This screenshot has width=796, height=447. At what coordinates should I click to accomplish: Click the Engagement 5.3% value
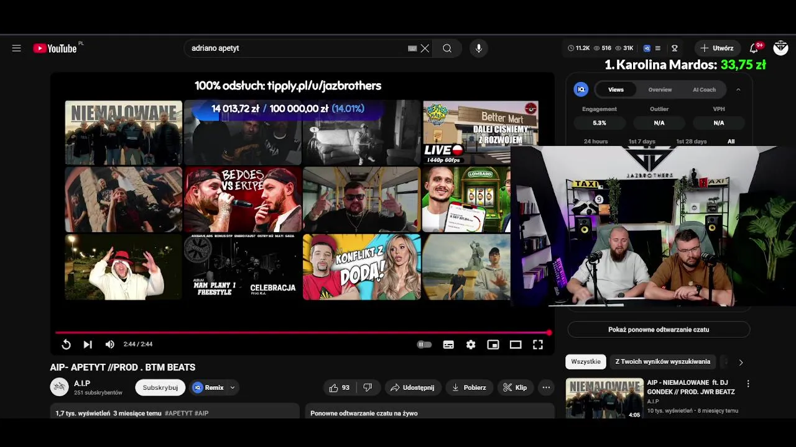tap(599, 123)
